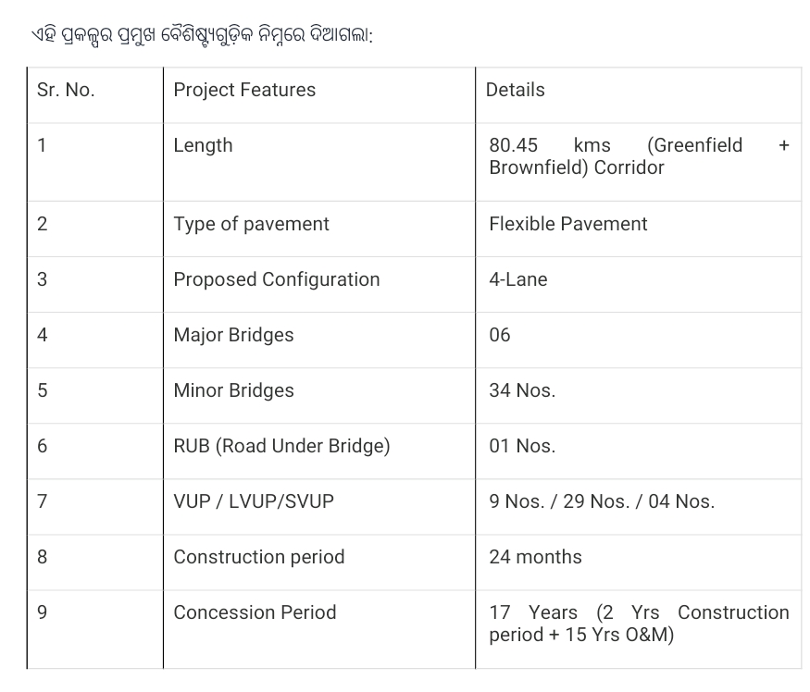The image size is (810, 692).
Task: Select the "Minor Bridges" cell
Action: click(x=233, y=390)
